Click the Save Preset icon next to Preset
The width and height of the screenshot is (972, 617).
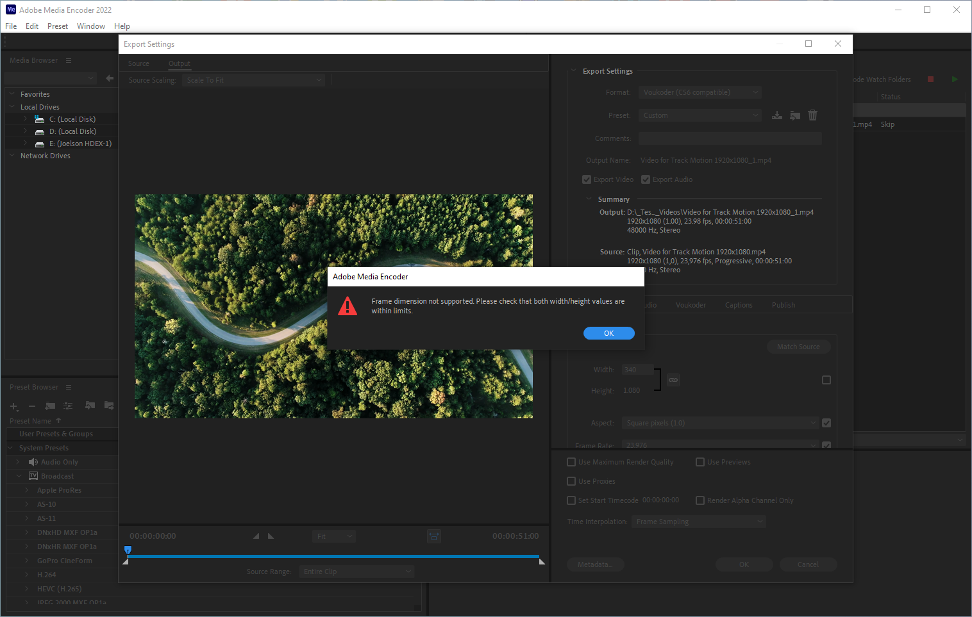pos(776,115)
